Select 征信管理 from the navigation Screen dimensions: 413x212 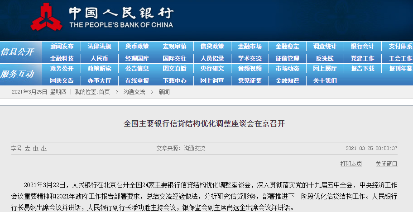click(x=287, y=58)
